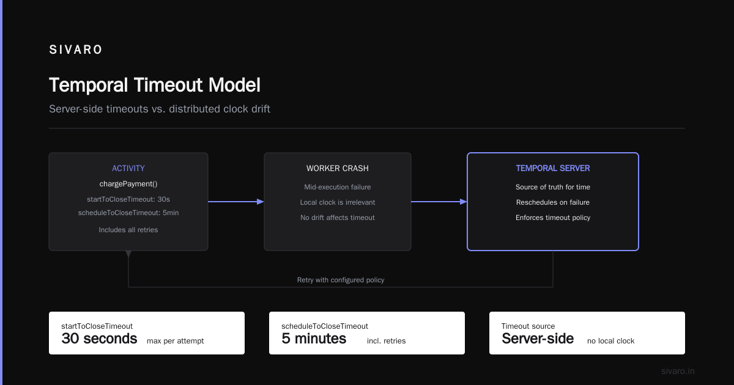Image resolution: width=734 pixels, height=385 pixels.
Task: Click 'Timeout source' card label
Action: pos(528,326)
